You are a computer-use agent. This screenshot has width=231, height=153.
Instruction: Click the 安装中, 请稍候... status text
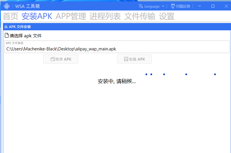click(x=117, y=81)
